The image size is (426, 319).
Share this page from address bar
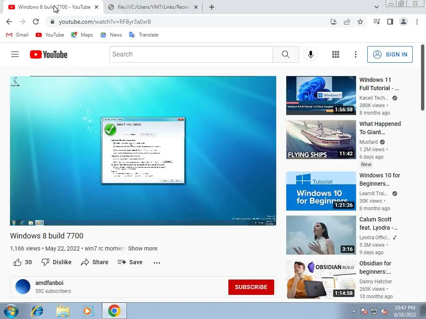(x=347, y=22)
